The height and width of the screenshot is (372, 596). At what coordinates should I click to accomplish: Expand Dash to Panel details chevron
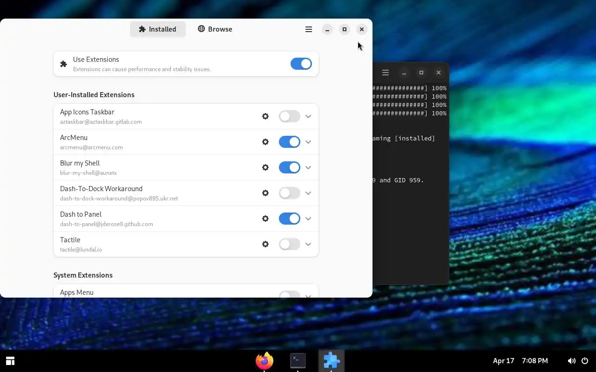point(308,219)
